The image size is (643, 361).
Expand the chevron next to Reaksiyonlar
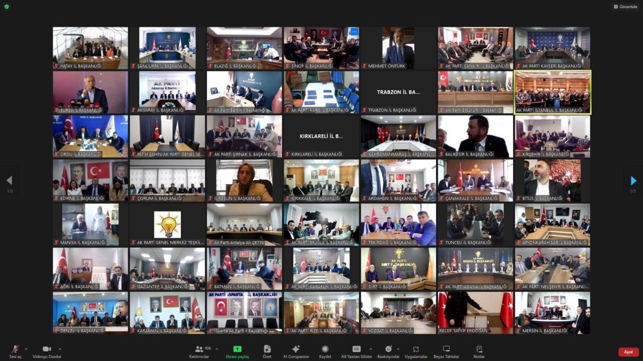pos(398,349)
